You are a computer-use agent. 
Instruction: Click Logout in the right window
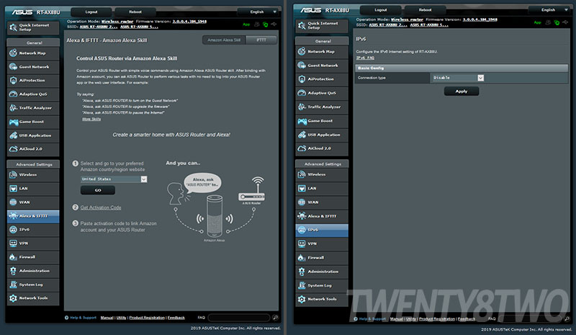tap(381, 10)
